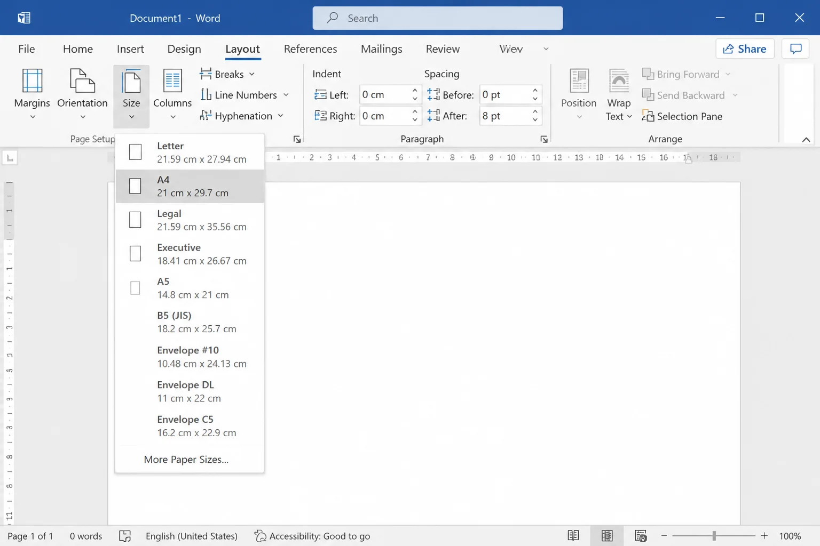Open Hyphenation dropdown
The height and width of the screenshot is (546, 820).
pos(242,116)
